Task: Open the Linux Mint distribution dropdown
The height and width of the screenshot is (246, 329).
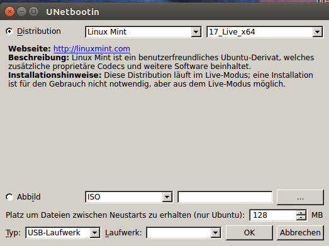Action: pyautogui.click(x=143, y=32)
